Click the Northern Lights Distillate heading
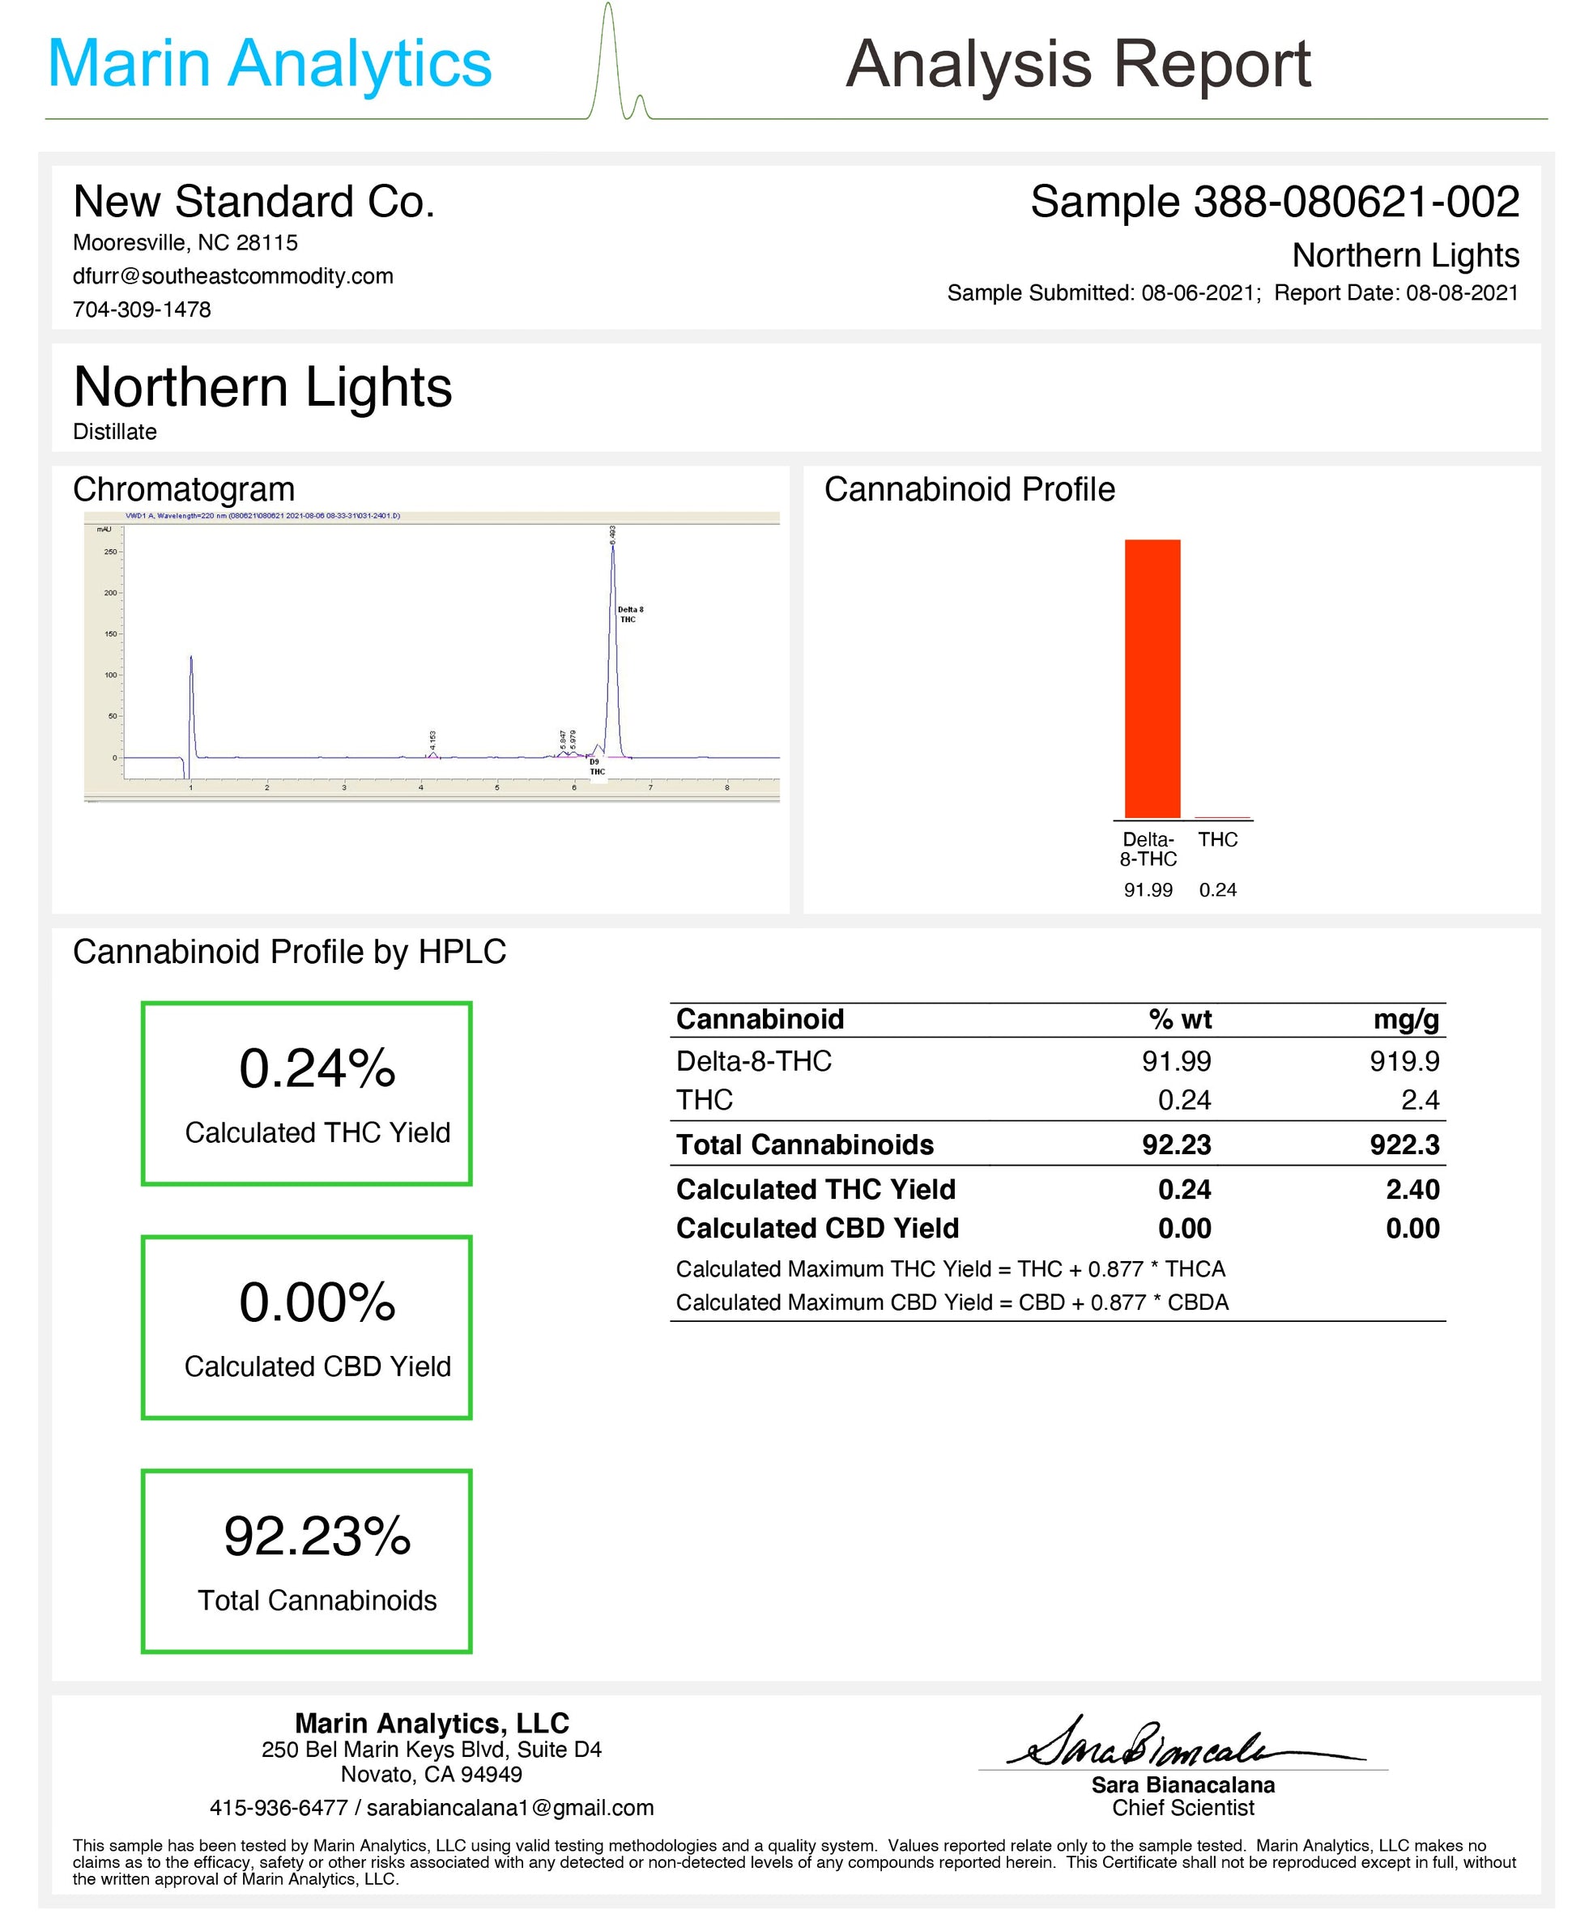This screenshot has width=1576, height=1914. pyautogui.click(x=262, y=388)
